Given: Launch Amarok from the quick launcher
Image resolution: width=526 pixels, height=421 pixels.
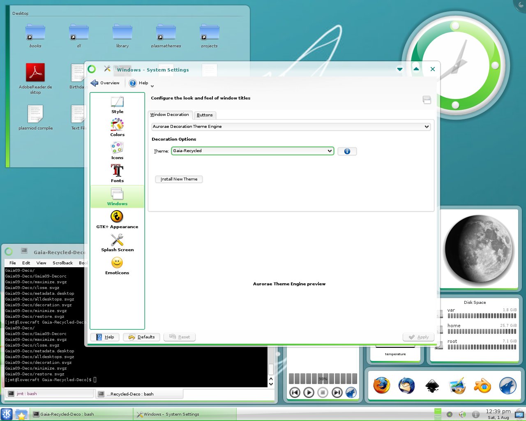Looking at the screenshot, I should (508, 386).
